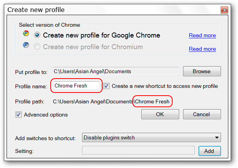The height and width of the screenshot is (168, 238).
Task: Open Read more link for Chromium
Action: point(202,49)
